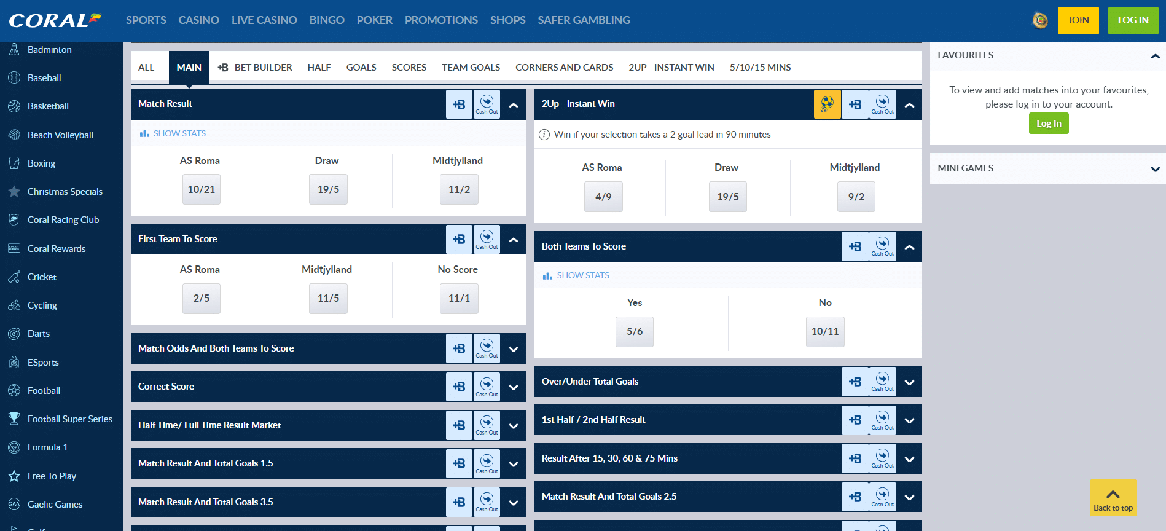Click green Log In button in Favourites

[x=1049, y=124]
